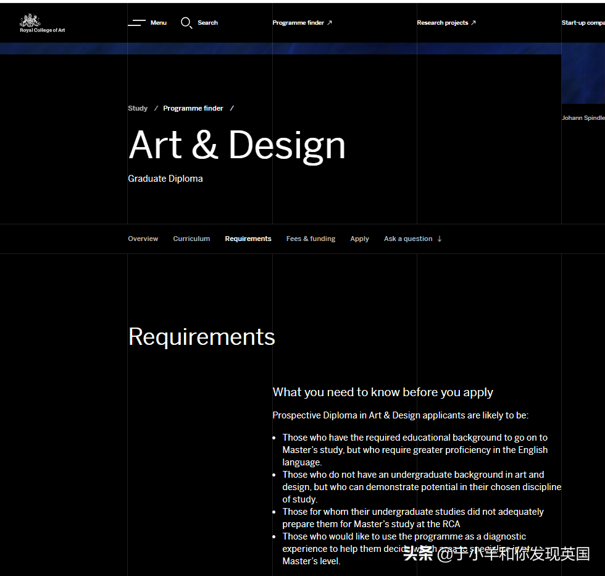The width and height of the screenshot is (605, 576).
Task: Click the Search label in the header
Action: [x=207, y=23]
